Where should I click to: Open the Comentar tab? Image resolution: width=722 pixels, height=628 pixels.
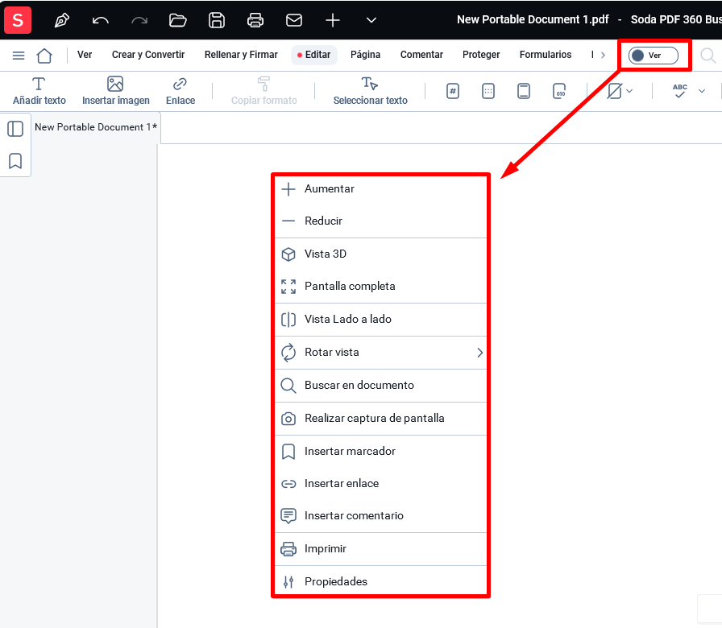[x=421, y=55]
